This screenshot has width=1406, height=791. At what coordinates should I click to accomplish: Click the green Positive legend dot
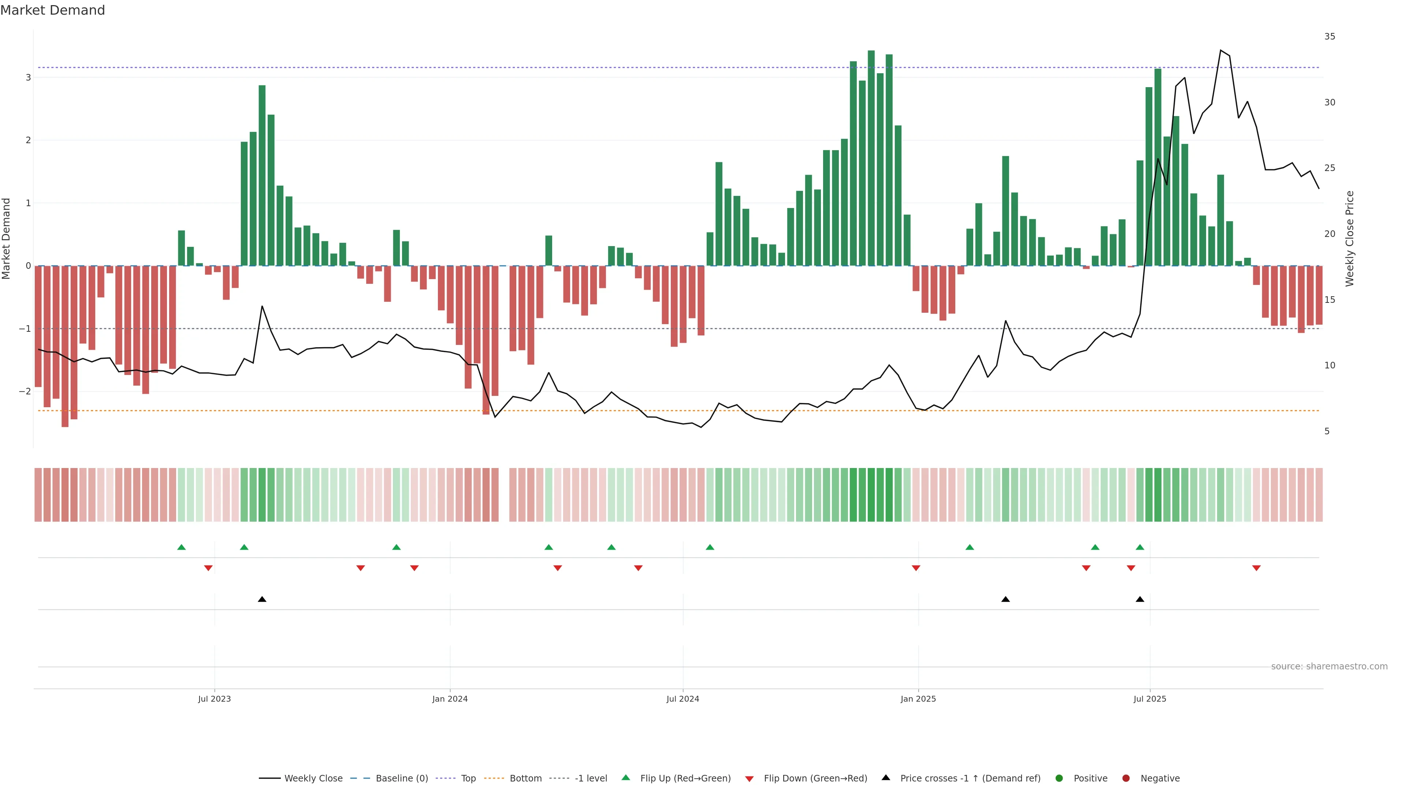1059,779
